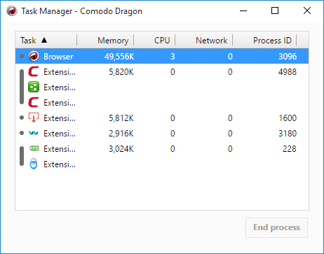The image size is (324, 254).
Task: Toggle the Task column sort arrow
Action: point(44,40)
